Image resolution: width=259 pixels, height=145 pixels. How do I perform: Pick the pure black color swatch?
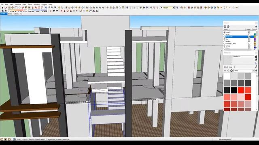(234, 90)
